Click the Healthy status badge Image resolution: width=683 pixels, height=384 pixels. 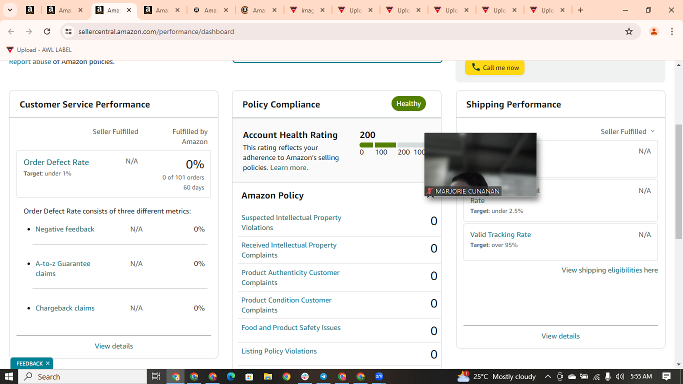408,103
